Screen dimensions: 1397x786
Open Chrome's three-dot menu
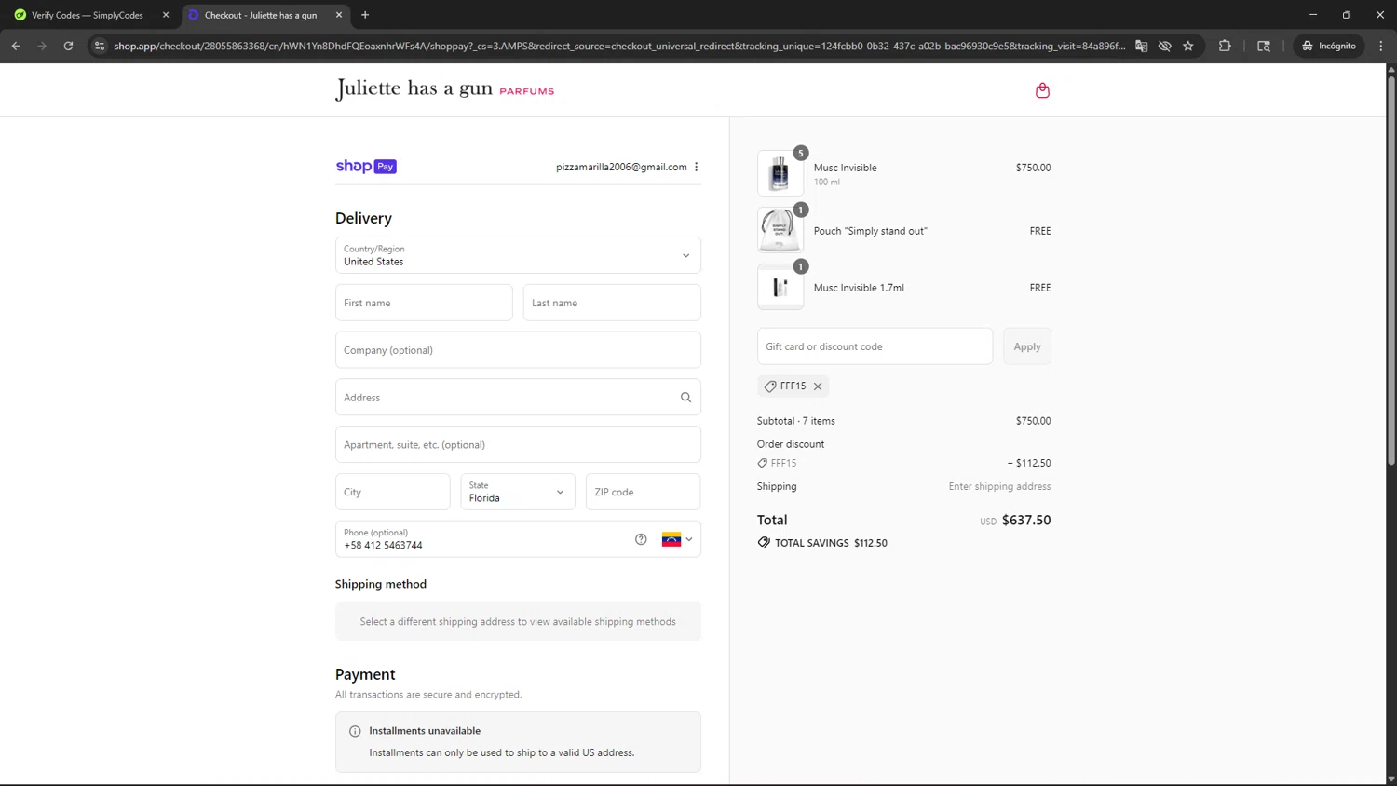click(1381, 46)
